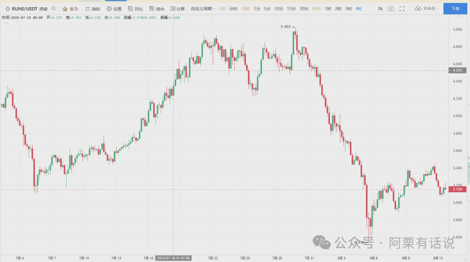
Task: Click the 下单 place order button
Action: coord(455,9)
